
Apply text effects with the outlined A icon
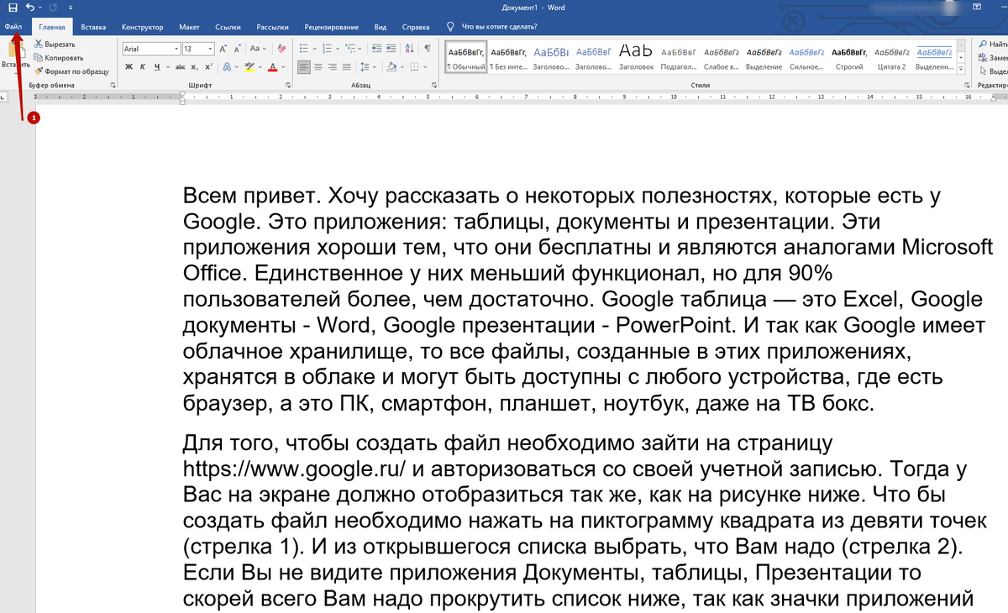[227, 67]
